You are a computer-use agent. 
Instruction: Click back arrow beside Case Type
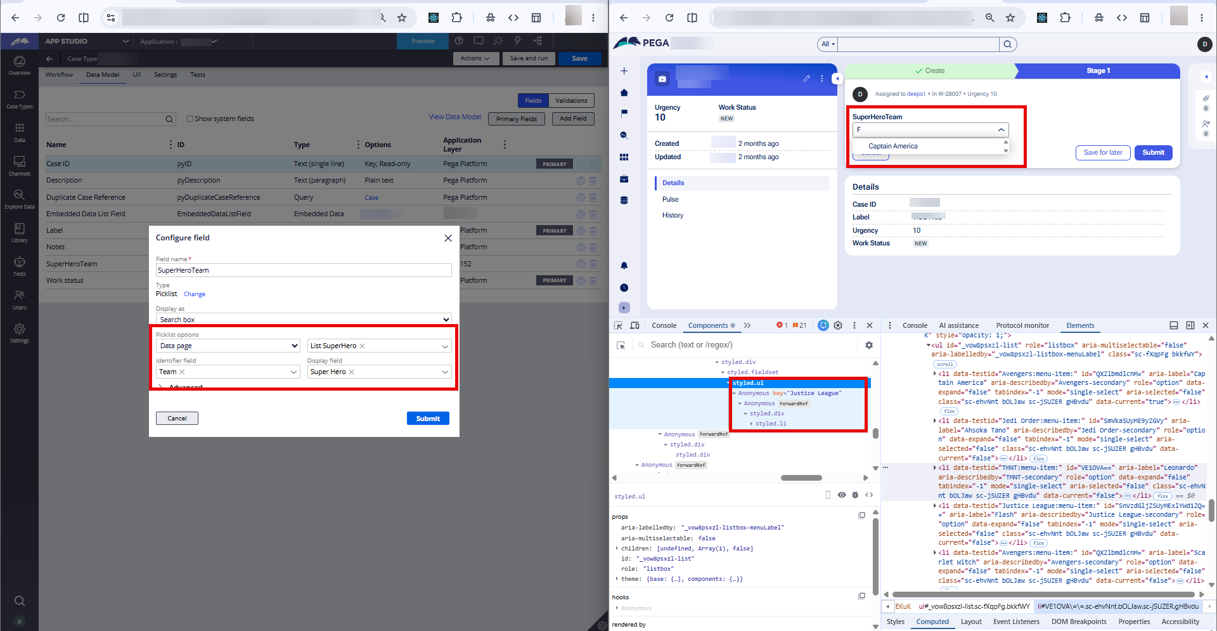49,58
